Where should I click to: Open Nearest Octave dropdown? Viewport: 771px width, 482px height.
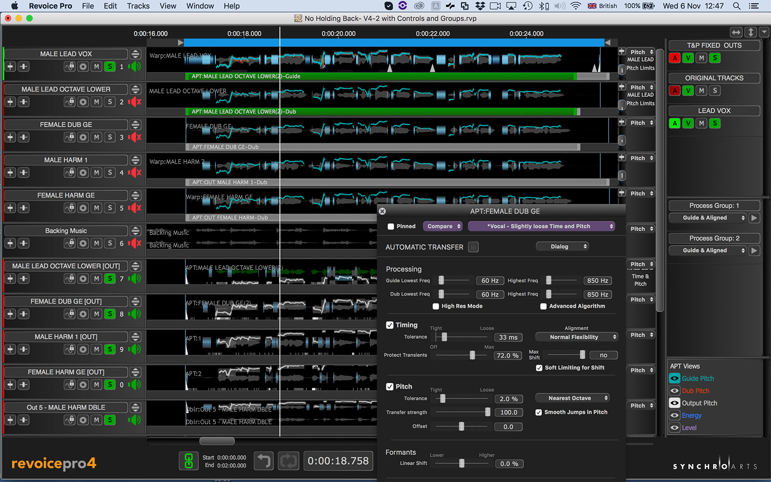pos(572,398)
